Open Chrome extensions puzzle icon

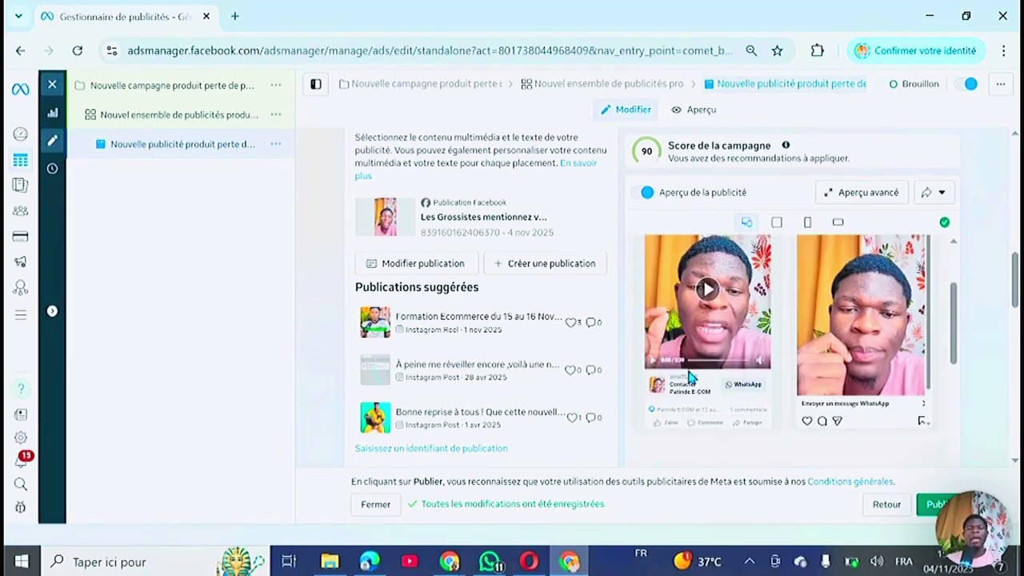(x=817, y=50)
